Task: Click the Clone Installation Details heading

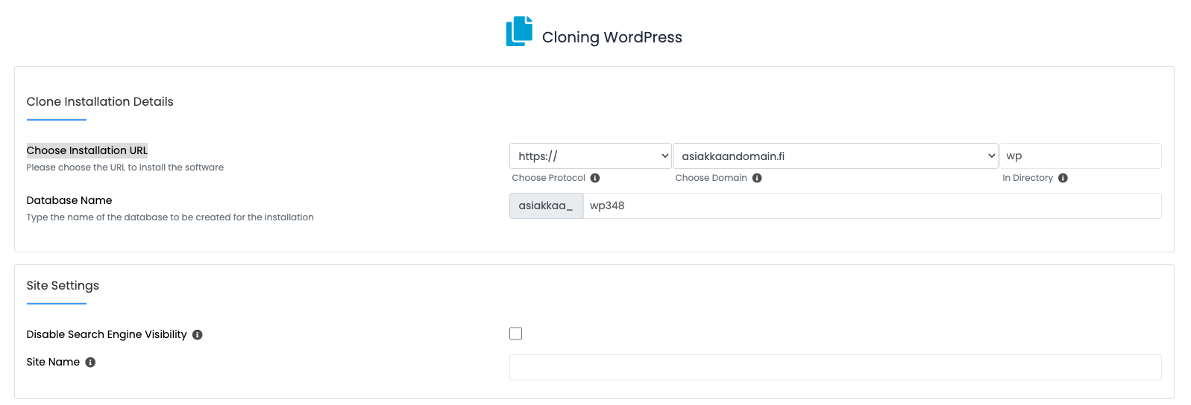Action: (100, 102)
